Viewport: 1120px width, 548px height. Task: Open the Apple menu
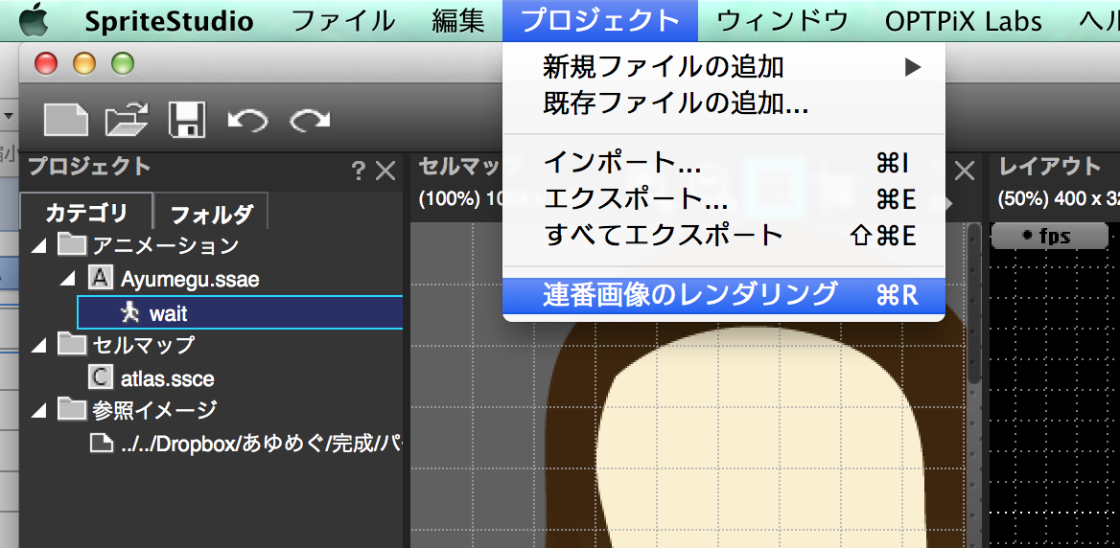(x=34, y=21)
